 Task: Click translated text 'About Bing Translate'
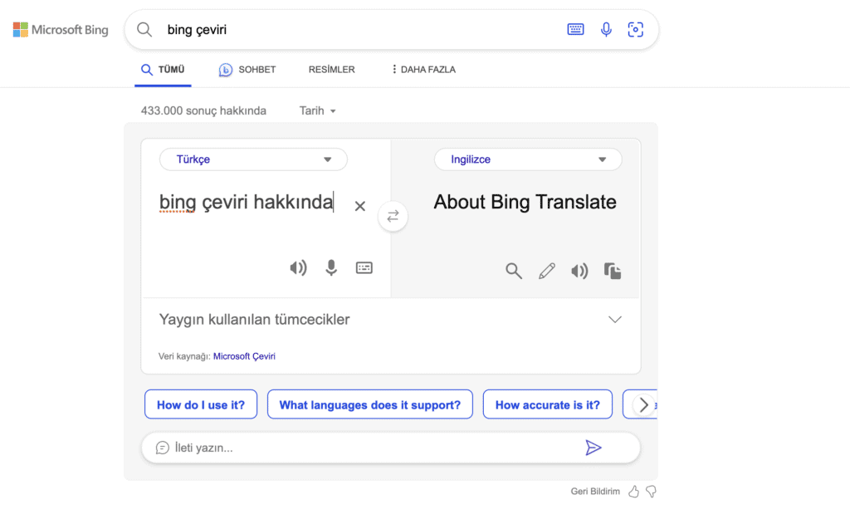click(x=525, y=202)
